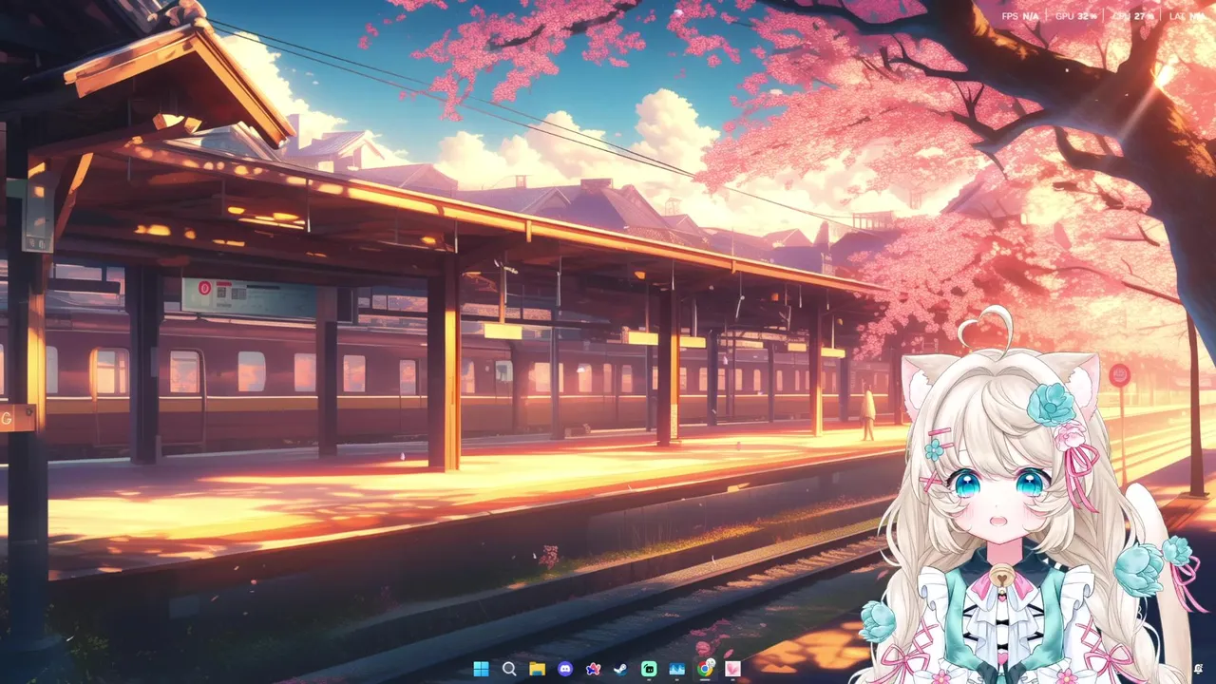Open the red and blue star app icon
This screenshot has height=684, width=1216.
[x=593, y=669]
